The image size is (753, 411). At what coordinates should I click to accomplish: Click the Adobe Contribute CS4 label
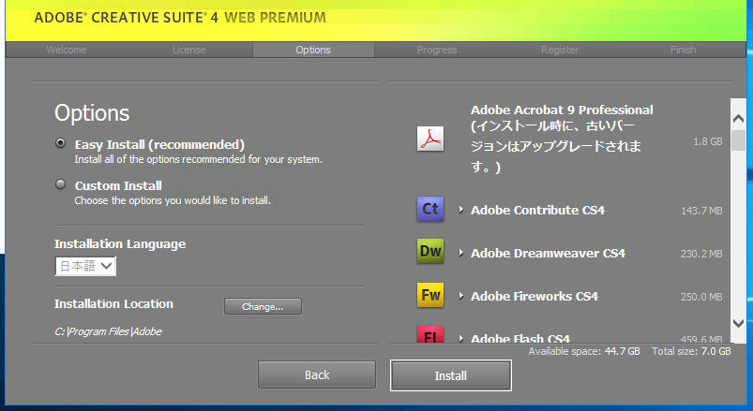pyautogui.click(x=537, y=210)
